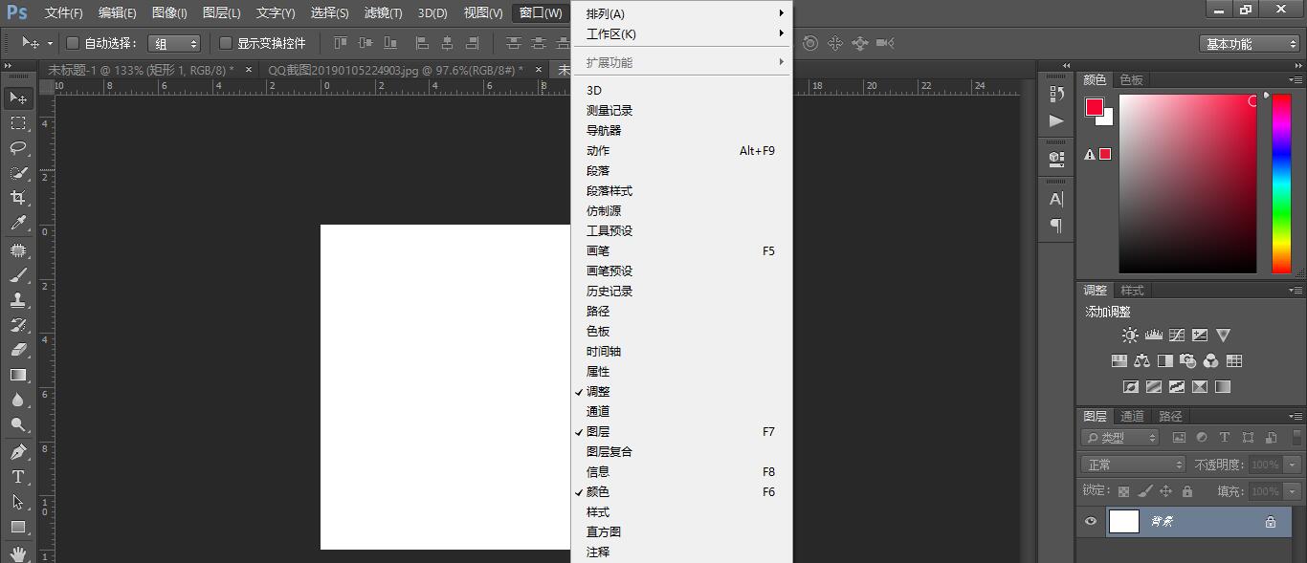Add a Levels adjustment layer
This screenshot has width=1307, height=563.
pos(1152,335)
